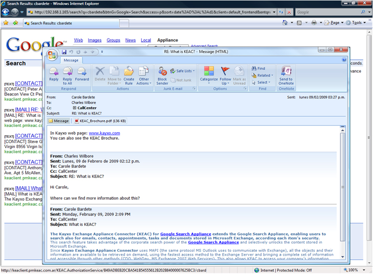Stop page loading with X icon

click(x=289, y=12)
